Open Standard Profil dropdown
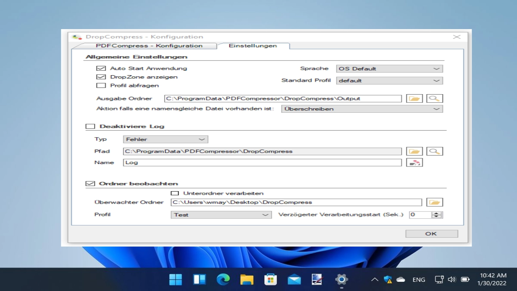This screenshot has height=291, width=517. coord(389,80)
